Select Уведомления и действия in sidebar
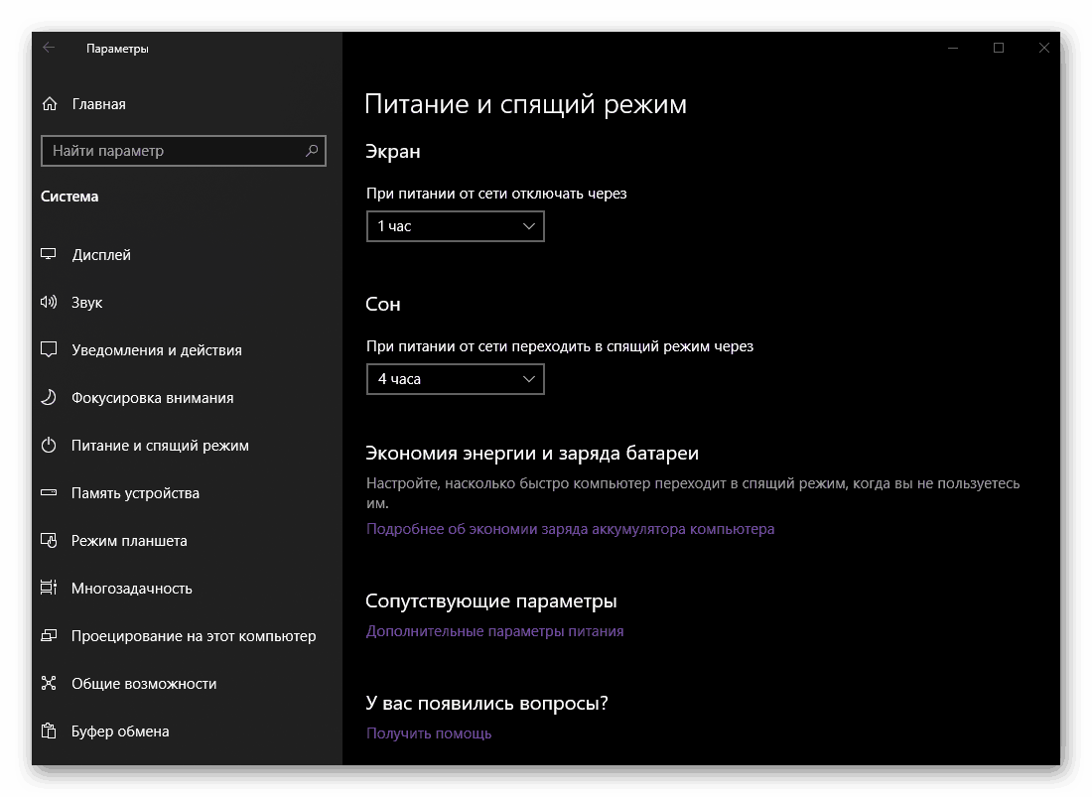The image size is (1092, 797). point(157,350)
